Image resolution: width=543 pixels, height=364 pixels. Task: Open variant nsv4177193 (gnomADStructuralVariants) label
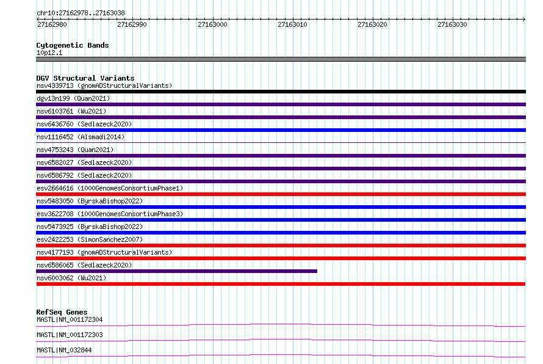point(104,252)
